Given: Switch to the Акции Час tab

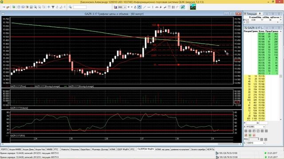Looking at the screenshot, I should (x=40, y=149).
